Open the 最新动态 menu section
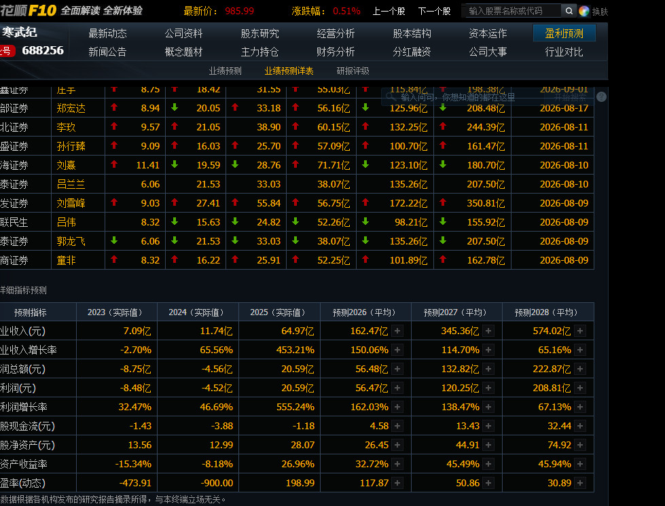 (x=107, y=33)
